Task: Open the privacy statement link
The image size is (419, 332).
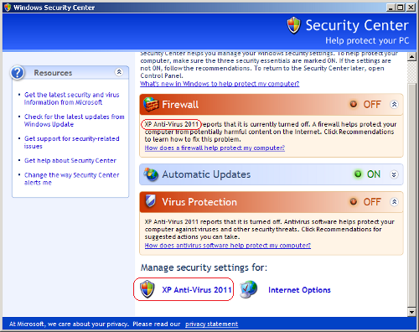Action: 212,324
